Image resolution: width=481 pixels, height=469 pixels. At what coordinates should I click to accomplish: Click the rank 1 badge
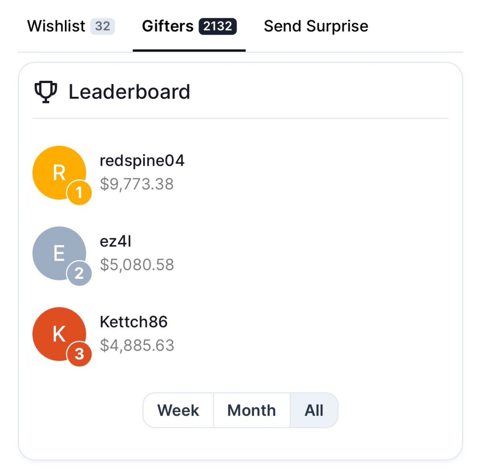click(79, 193)
